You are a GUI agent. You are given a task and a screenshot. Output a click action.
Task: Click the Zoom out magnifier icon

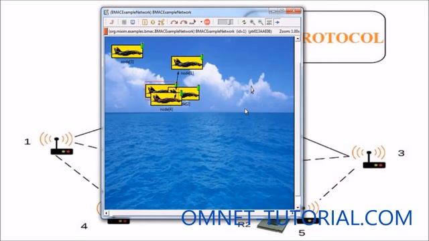tap(261, 22)
